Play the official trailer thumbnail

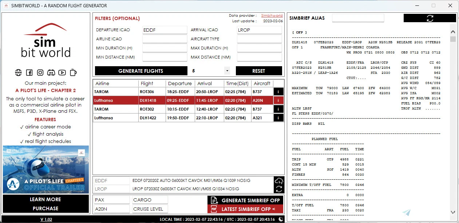click(x=46, y=170)
